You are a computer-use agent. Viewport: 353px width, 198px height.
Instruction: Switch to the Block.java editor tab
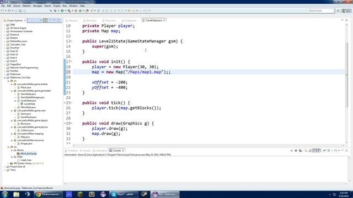(x=90, y=20)
